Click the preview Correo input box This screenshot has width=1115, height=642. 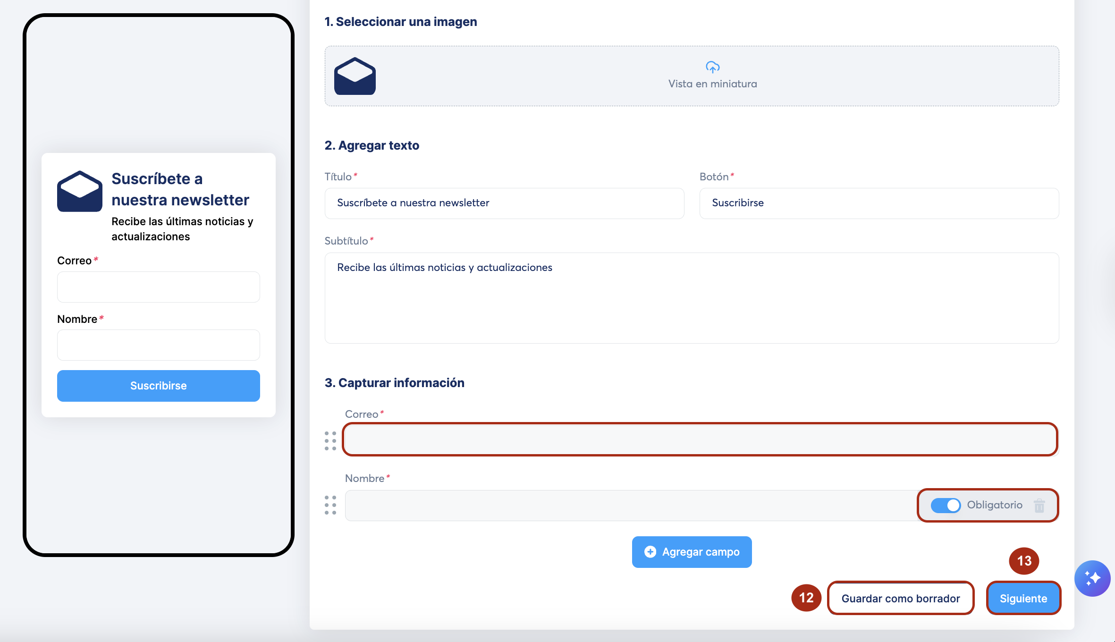[x=158, y=287]
